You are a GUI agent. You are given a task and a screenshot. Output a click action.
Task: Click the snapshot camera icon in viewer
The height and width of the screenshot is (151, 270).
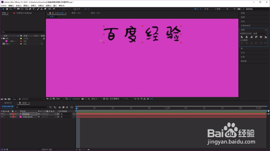(x=83, y=99)
